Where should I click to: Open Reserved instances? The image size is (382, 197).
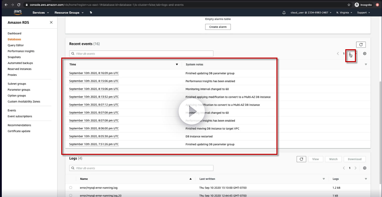[19, 69]
